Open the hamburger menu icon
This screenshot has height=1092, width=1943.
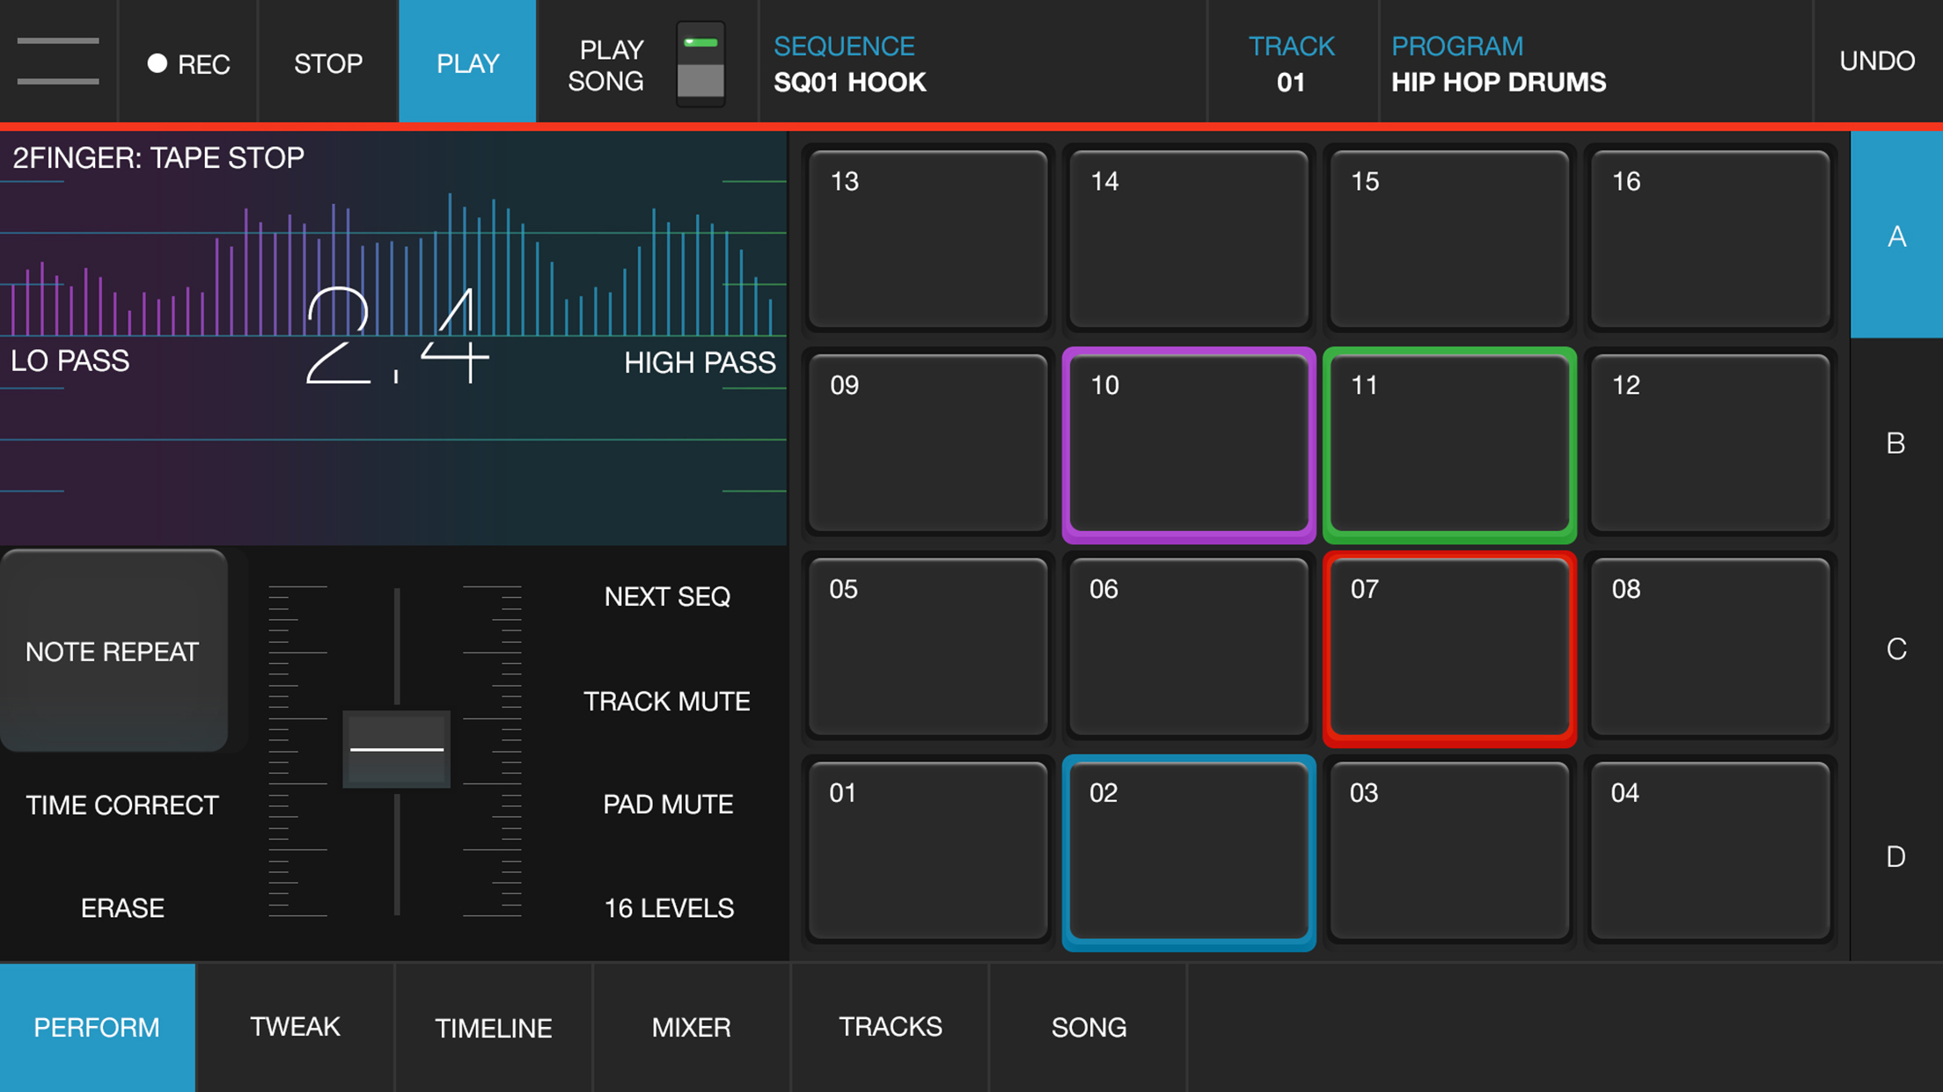[58, 62]
